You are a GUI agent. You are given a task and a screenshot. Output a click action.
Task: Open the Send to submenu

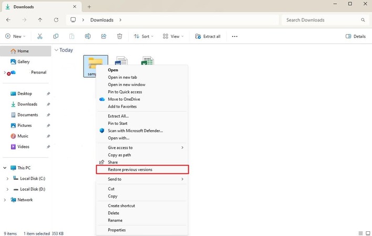pyautogui.click(x=142, y=179)
